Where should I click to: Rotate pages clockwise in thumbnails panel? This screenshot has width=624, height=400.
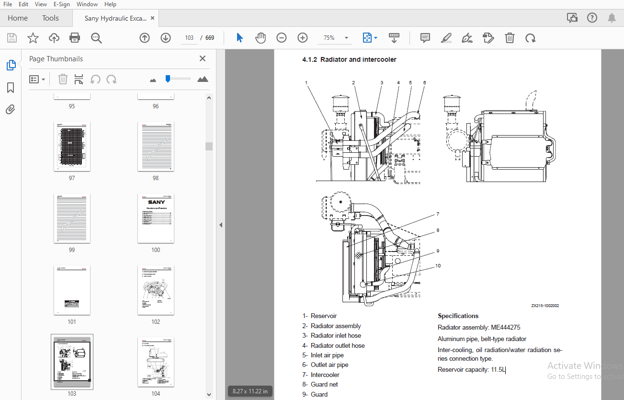pos(111,79)
